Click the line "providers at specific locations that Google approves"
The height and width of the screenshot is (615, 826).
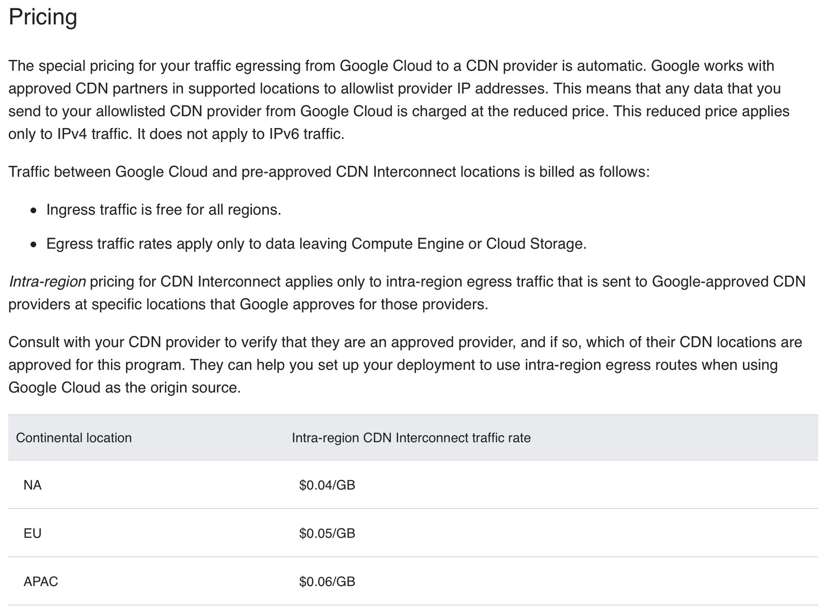pyautogui.click(x=248, y=305)
